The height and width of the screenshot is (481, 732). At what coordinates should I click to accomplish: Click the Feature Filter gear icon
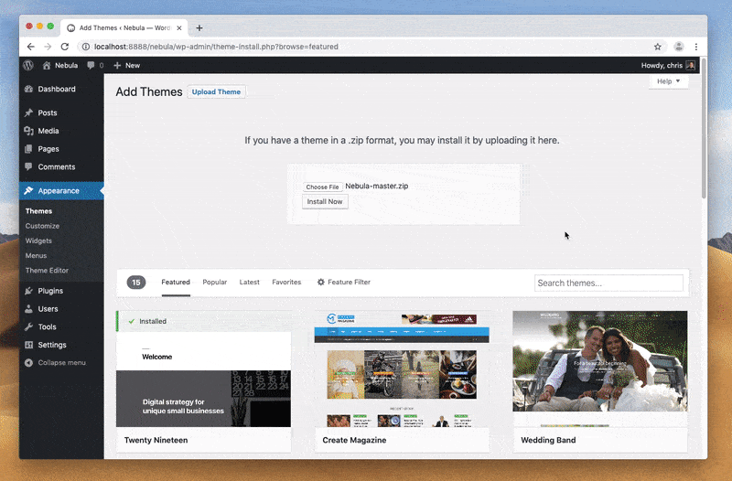tap(321, 283)
